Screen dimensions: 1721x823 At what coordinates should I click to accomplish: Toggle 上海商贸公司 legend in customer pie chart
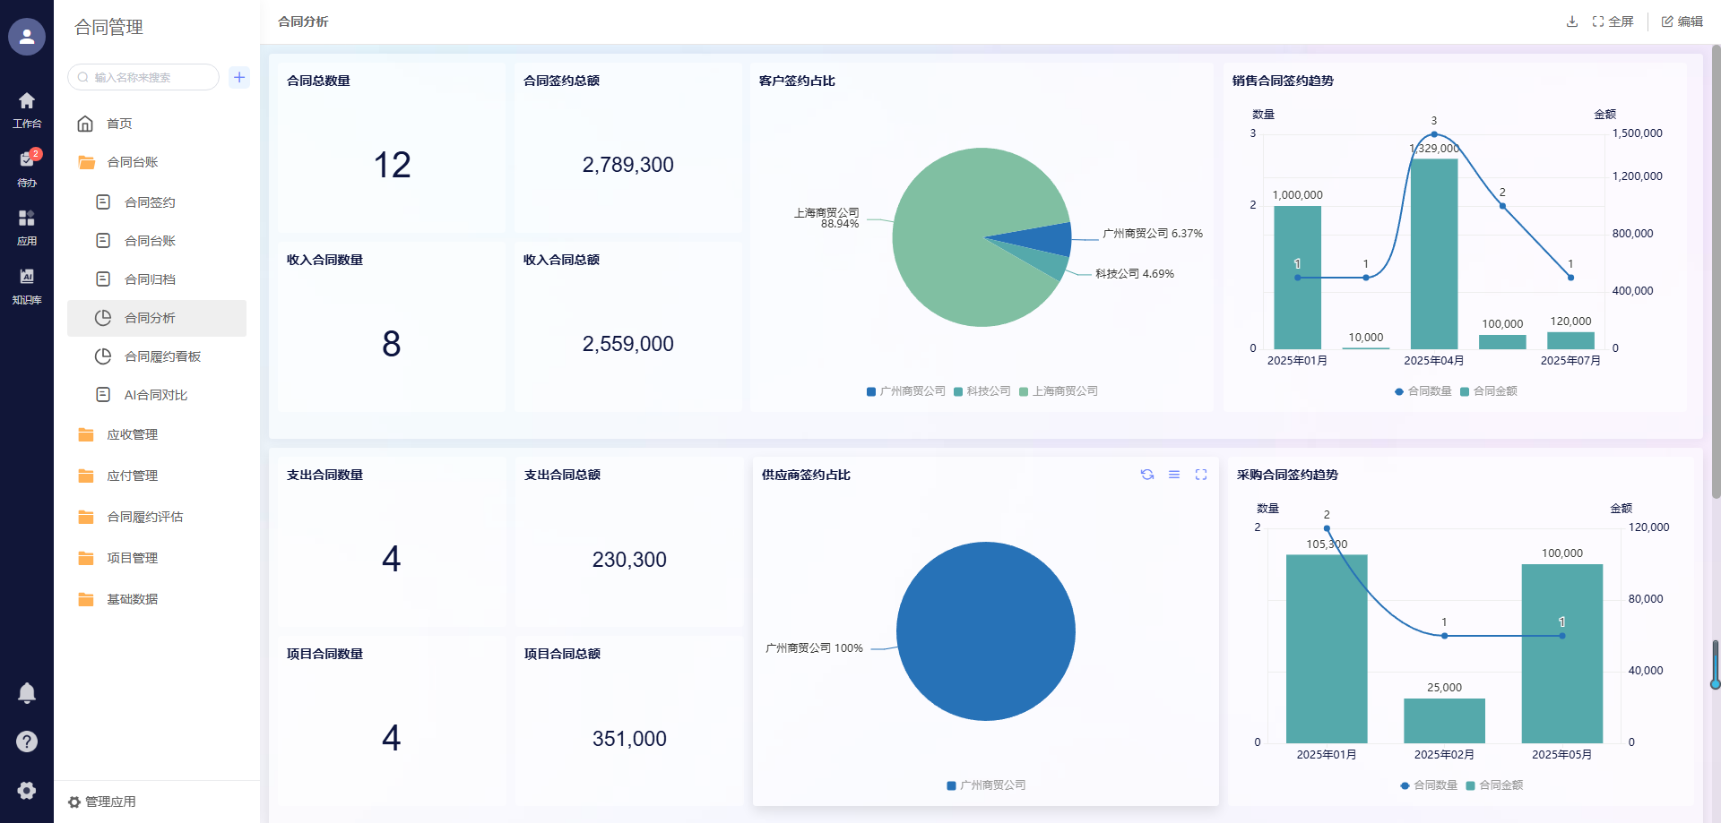1059,391
